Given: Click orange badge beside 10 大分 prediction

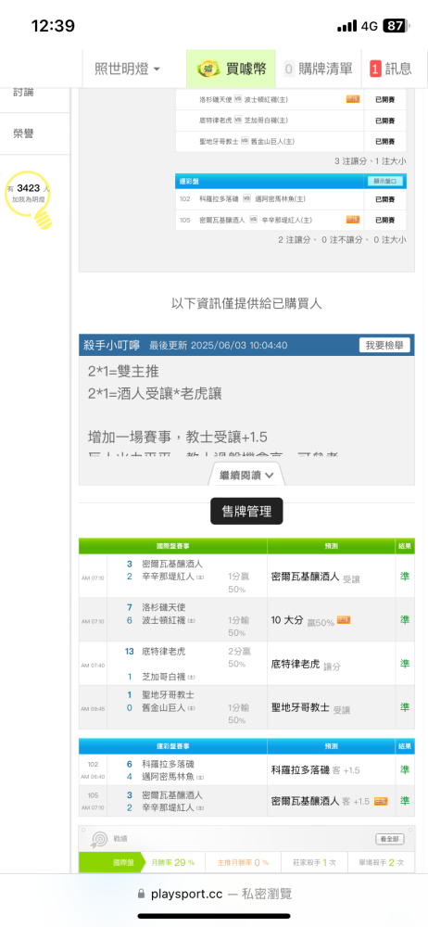Looking at the screenshot, I should (344, 620).
